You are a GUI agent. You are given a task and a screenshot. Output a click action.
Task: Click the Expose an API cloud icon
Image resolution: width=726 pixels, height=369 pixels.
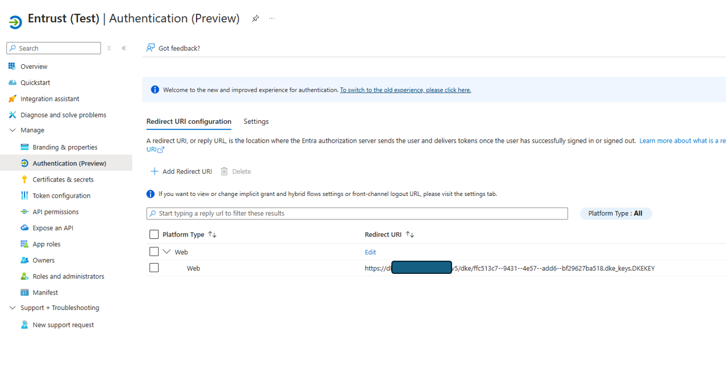(x=25, y=228)
